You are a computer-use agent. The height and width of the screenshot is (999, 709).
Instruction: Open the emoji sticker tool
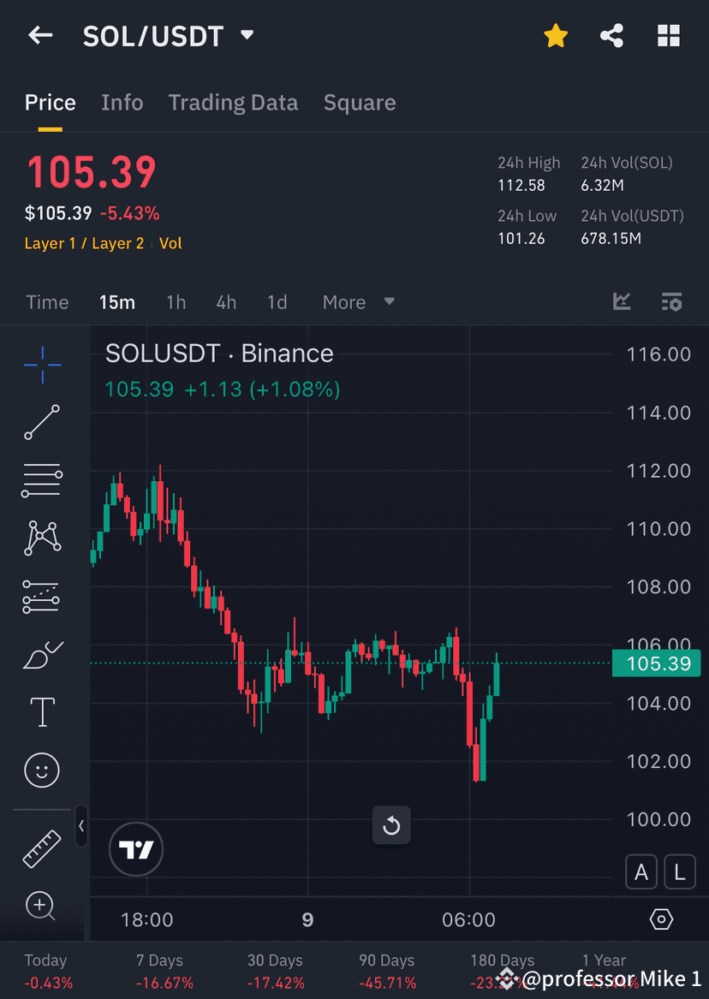tap(41, 770)
